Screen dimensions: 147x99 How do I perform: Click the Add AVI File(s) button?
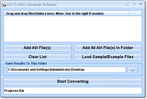coord(37,48)
